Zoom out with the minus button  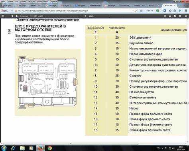tap(81, 16)
